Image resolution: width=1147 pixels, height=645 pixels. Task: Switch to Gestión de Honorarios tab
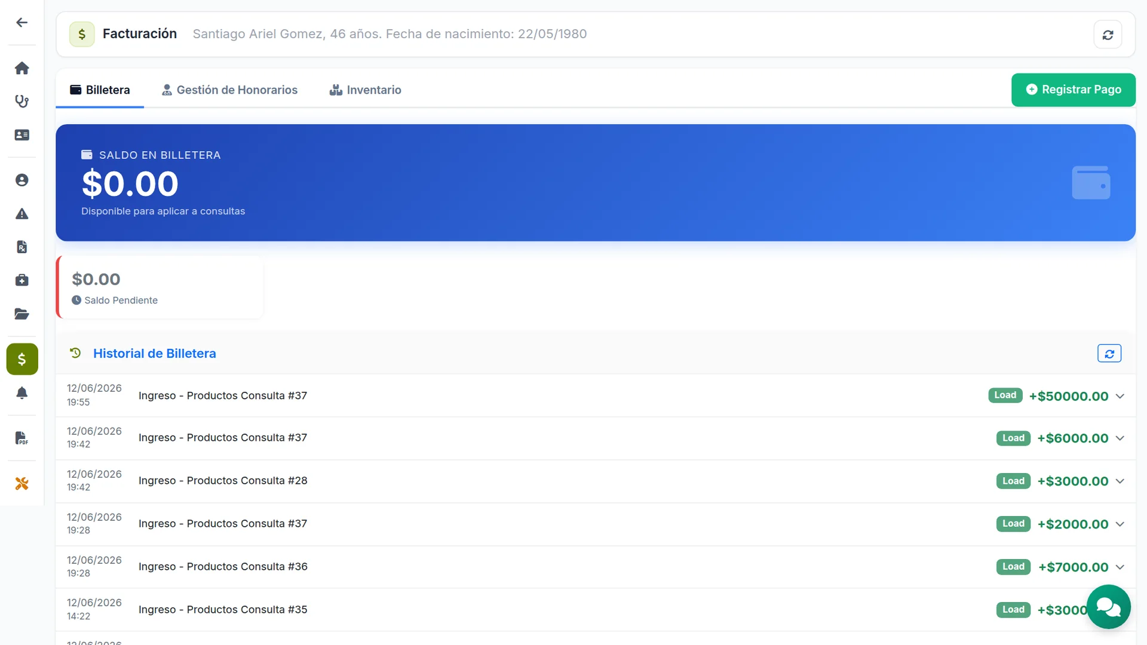pyautogui.click(x=229, y=90)
